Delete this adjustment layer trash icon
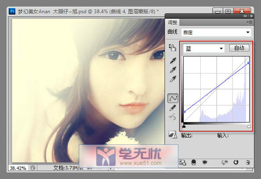 [x=248, y=162]
